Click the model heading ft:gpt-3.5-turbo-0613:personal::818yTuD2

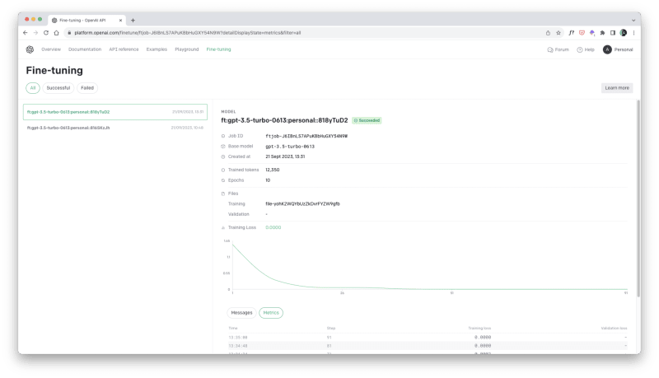click(x=284, y=120)
